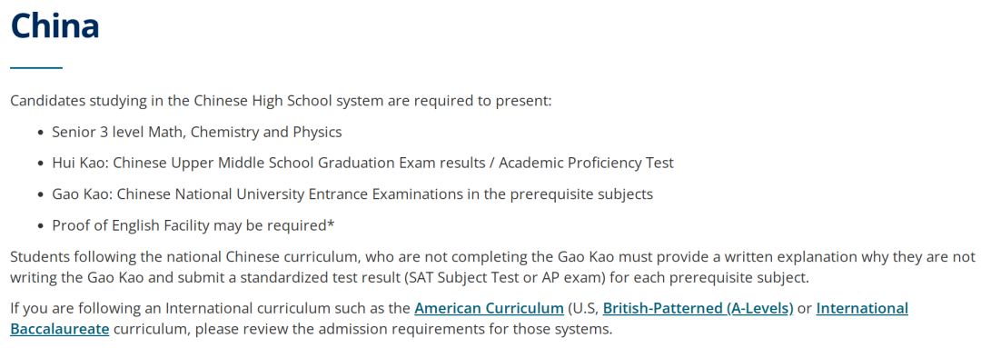Click the bullet marker before Proof of English
Image resolution: width=981 pixels, height=348 pixels.
[41, 227]
